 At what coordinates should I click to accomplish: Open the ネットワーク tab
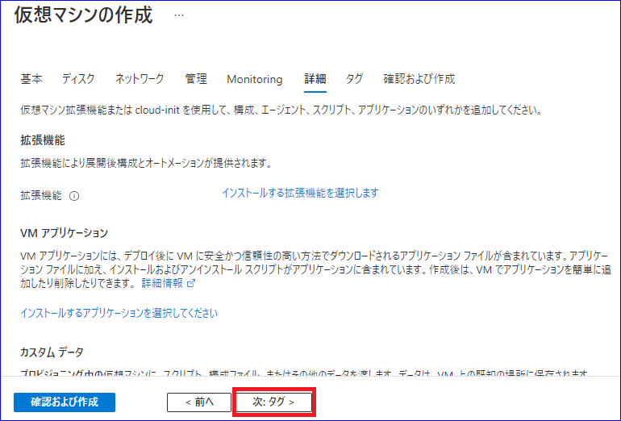coord(140,79)
